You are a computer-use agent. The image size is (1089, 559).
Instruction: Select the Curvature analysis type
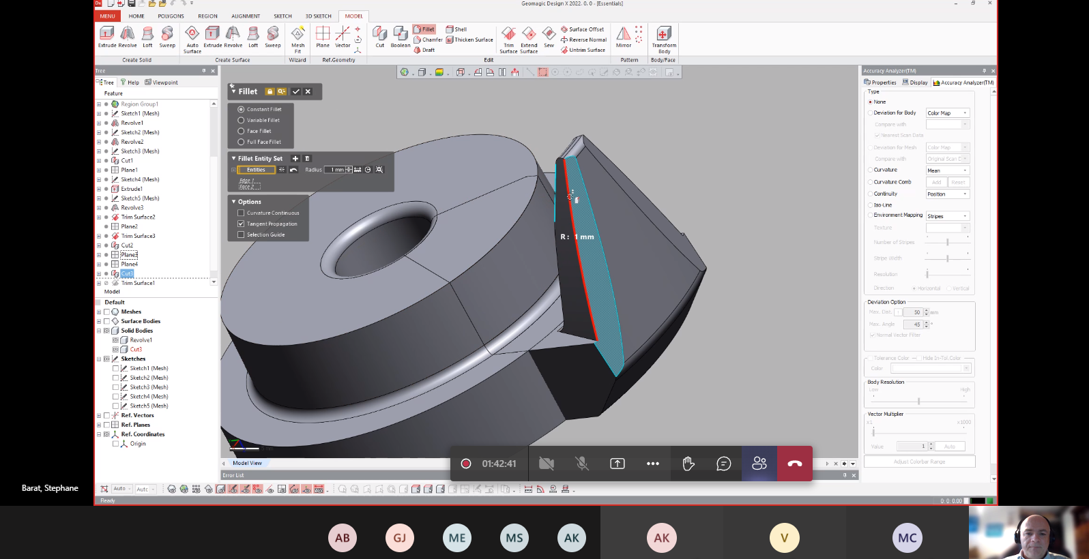pyautogui.click(x=871, y=170)
